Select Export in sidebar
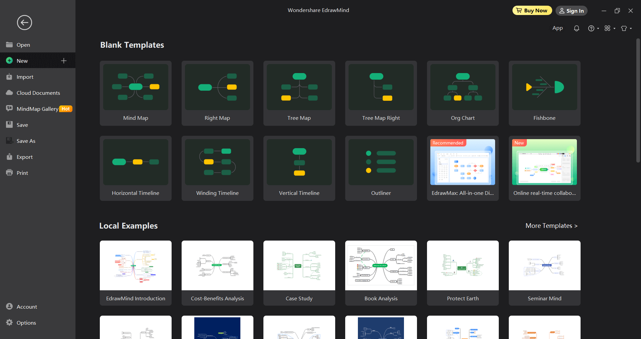Viewport: 641px width, 339px height. [38, 157]
